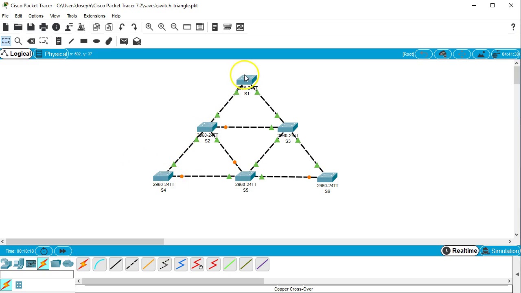Select the Copper Straight-Through cable

click(x=116, y=265)
